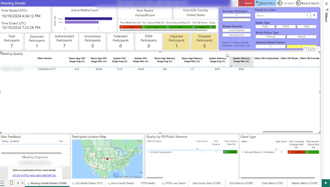Image resolution: width=330 pixels, height=187 pixels.
Task: Click the Back to Search arrow
Action: tap(299, 3)
